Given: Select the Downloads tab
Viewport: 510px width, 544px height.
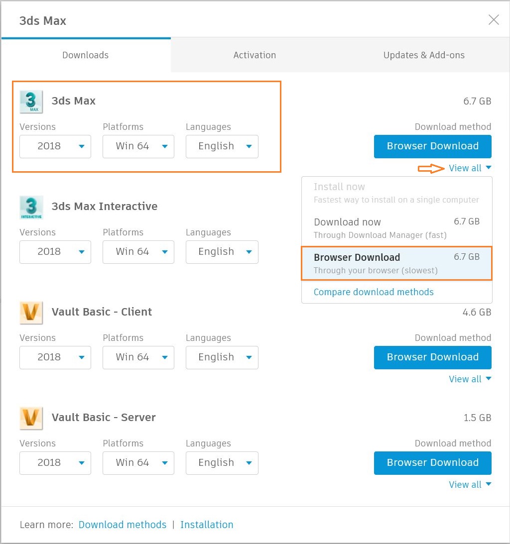Looking at the screenshot, I should (85, 55).
